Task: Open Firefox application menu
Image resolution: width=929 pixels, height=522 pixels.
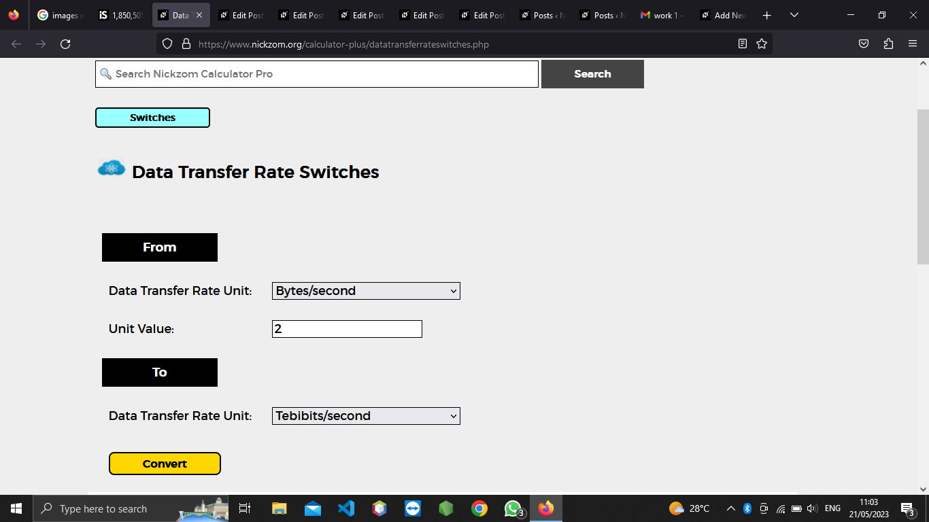Action: 913,44
